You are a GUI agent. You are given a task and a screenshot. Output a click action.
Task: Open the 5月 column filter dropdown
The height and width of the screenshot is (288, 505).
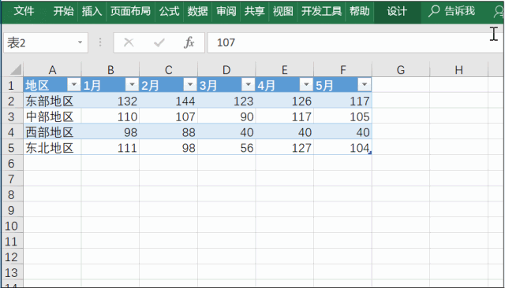coord(365,85)
